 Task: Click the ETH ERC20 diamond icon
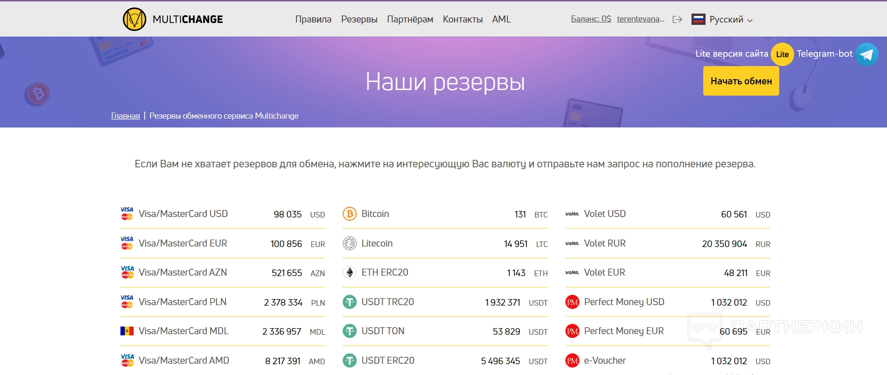(x=350, y=272)
